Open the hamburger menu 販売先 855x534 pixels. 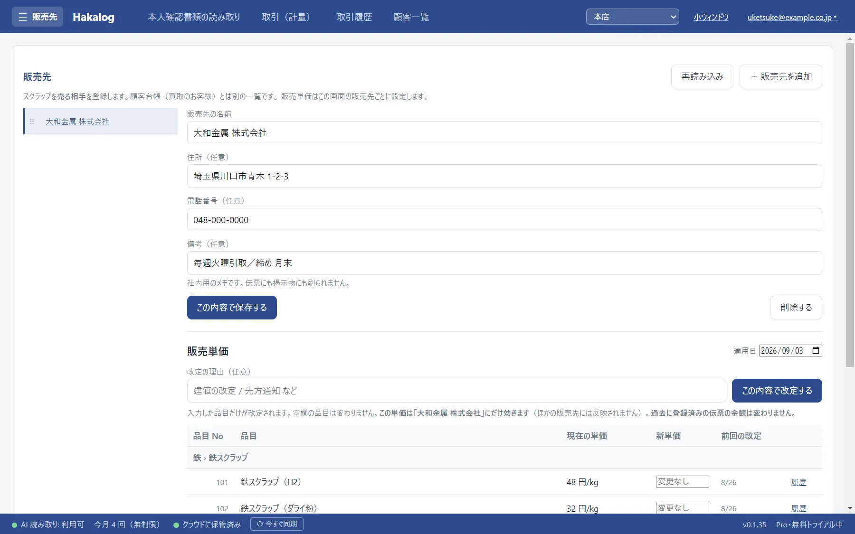[x=38, y=17]
